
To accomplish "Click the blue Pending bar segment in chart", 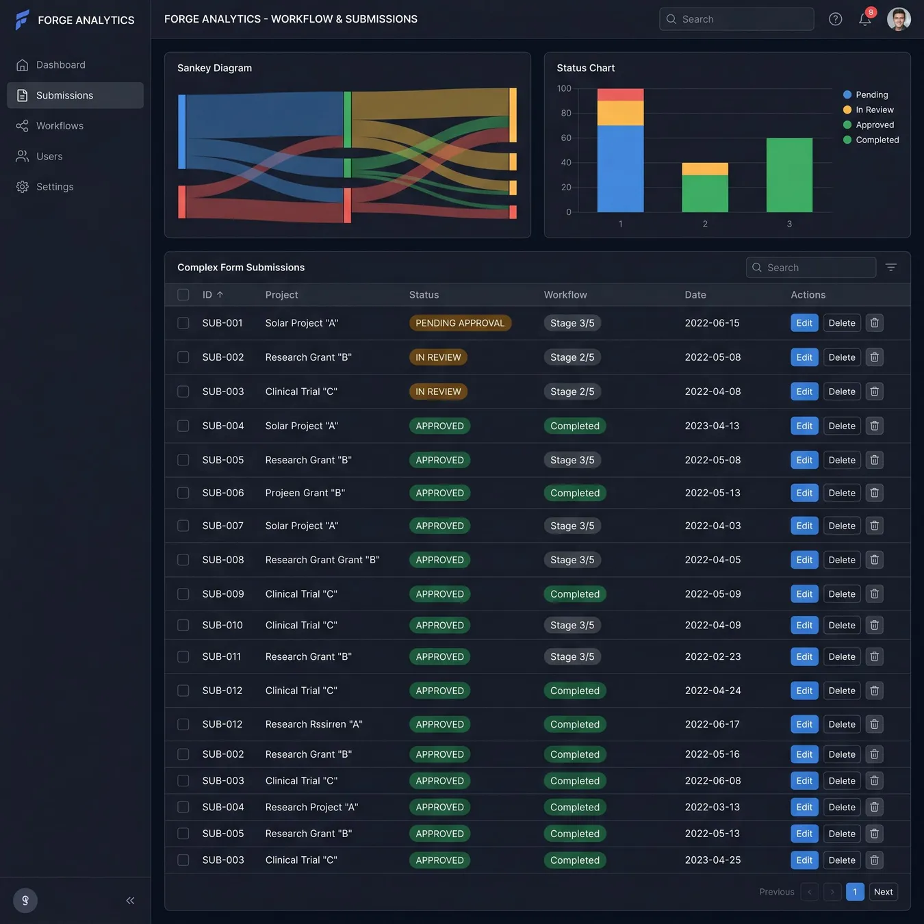I will click(620, 168).
